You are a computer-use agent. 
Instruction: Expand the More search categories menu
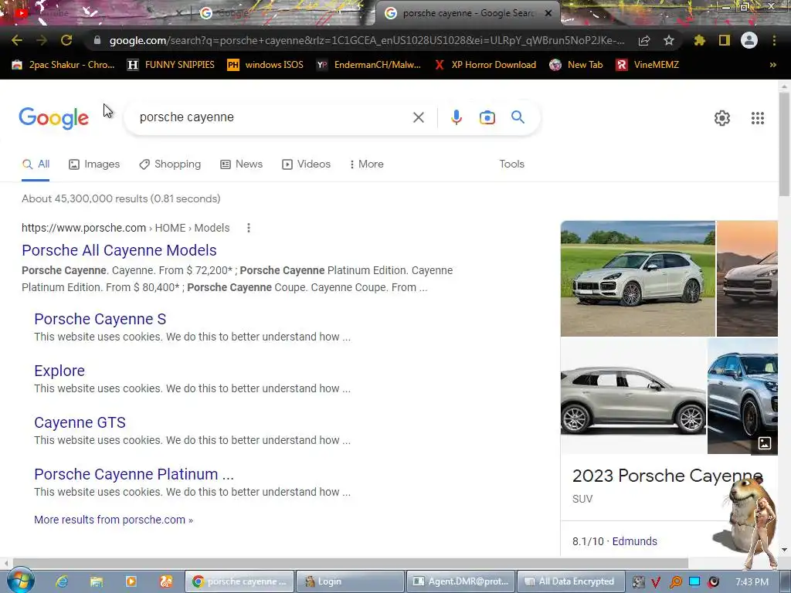point(367,164)
